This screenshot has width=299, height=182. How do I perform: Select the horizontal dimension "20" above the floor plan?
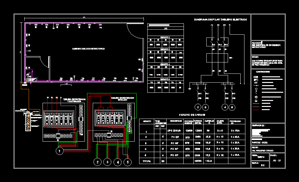point(84,17)
